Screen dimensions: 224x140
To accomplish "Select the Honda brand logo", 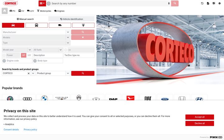I will pos(182,98).
